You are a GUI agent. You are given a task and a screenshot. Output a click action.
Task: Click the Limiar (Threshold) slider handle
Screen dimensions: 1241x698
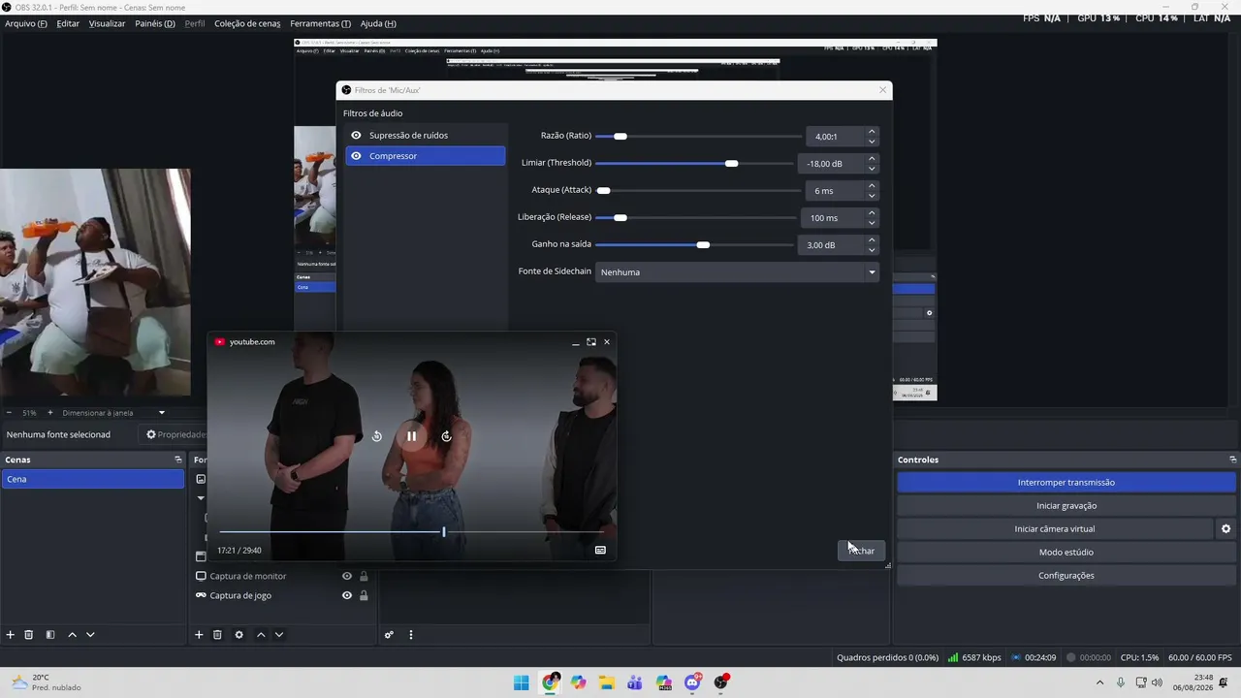[x=732, y=163]
